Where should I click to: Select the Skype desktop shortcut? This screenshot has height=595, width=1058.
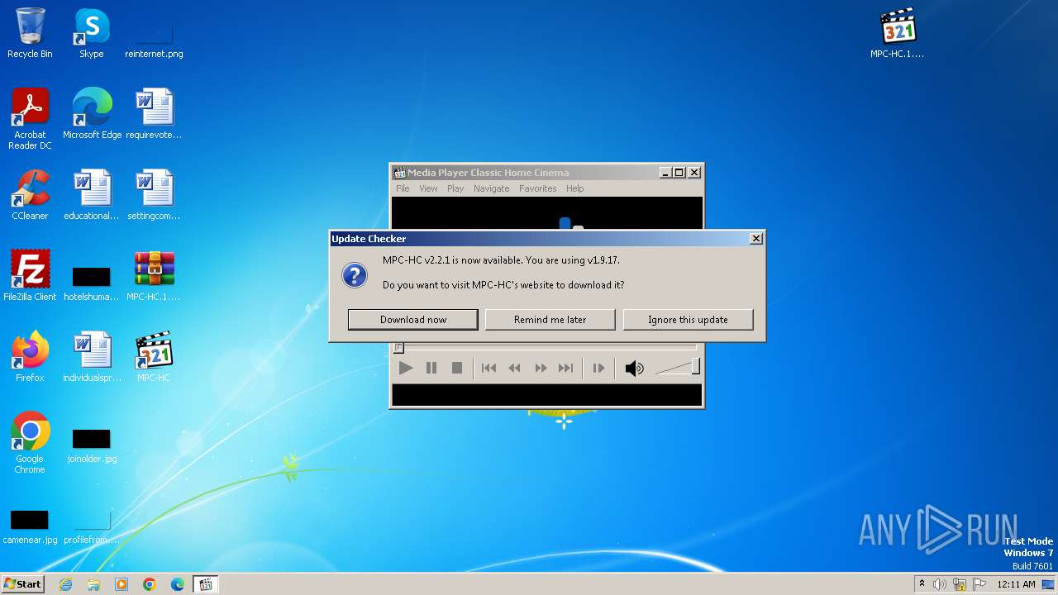pyautogui.click(x=92, y=33)
